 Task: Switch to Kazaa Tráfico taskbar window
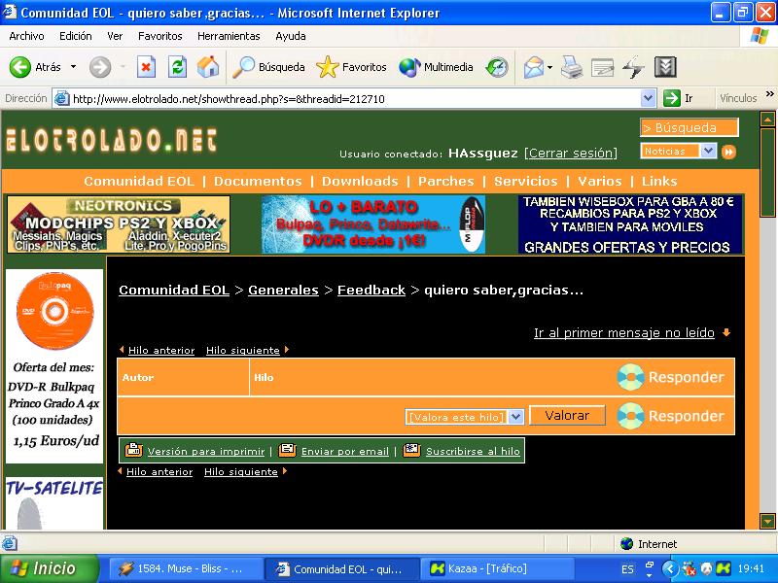[x=497, y=568]
